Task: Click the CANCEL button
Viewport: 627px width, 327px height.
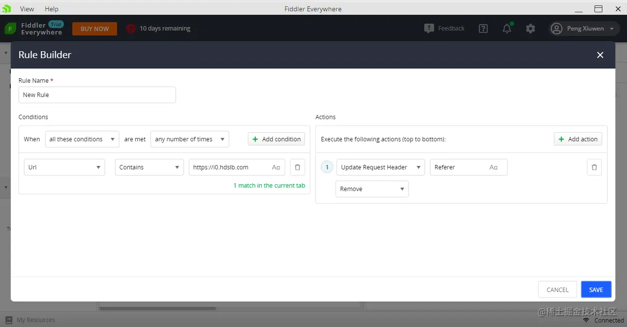Action: coord(558,290)
